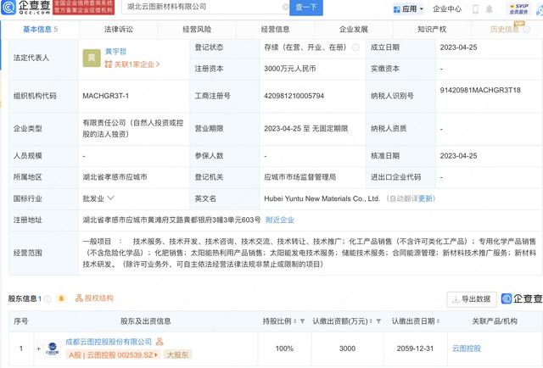543x368 pixels.
Task: Switch to 基本信息 tab
Action: 40,30
